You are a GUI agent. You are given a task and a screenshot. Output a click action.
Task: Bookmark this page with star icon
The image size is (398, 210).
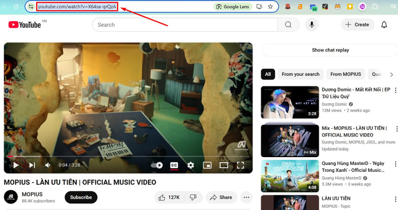(x=270, y=7)
